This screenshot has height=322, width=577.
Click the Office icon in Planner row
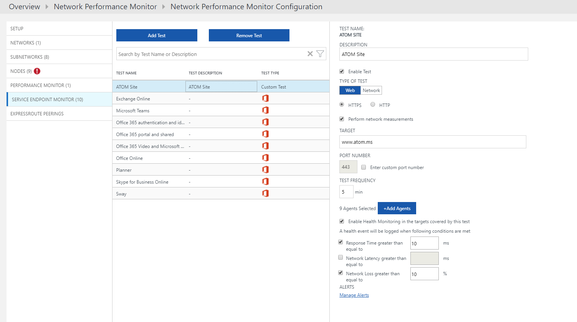coord(265,170)
